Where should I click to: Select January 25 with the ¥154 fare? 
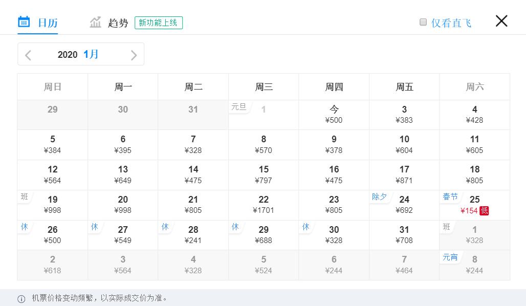pyautogui.click(x=474, y=205)
